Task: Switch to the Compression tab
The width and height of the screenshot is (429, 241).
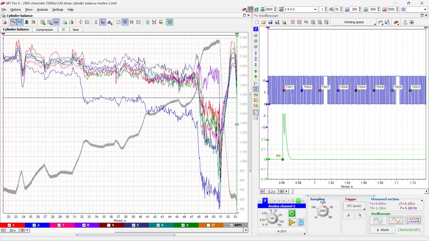Action: tap(45, 29)
